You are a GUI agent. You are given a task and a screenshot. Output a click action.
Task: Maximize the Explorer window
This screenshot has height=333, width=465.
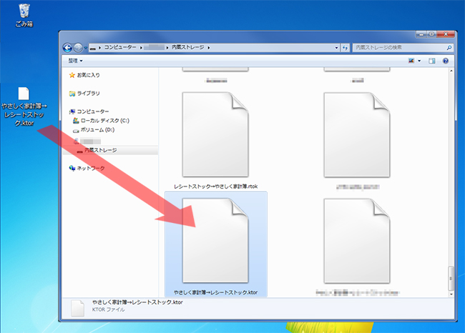click(431, 34)
